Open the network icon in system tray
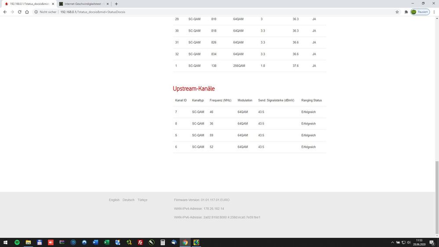439x247 pixels. pos(403,243)
